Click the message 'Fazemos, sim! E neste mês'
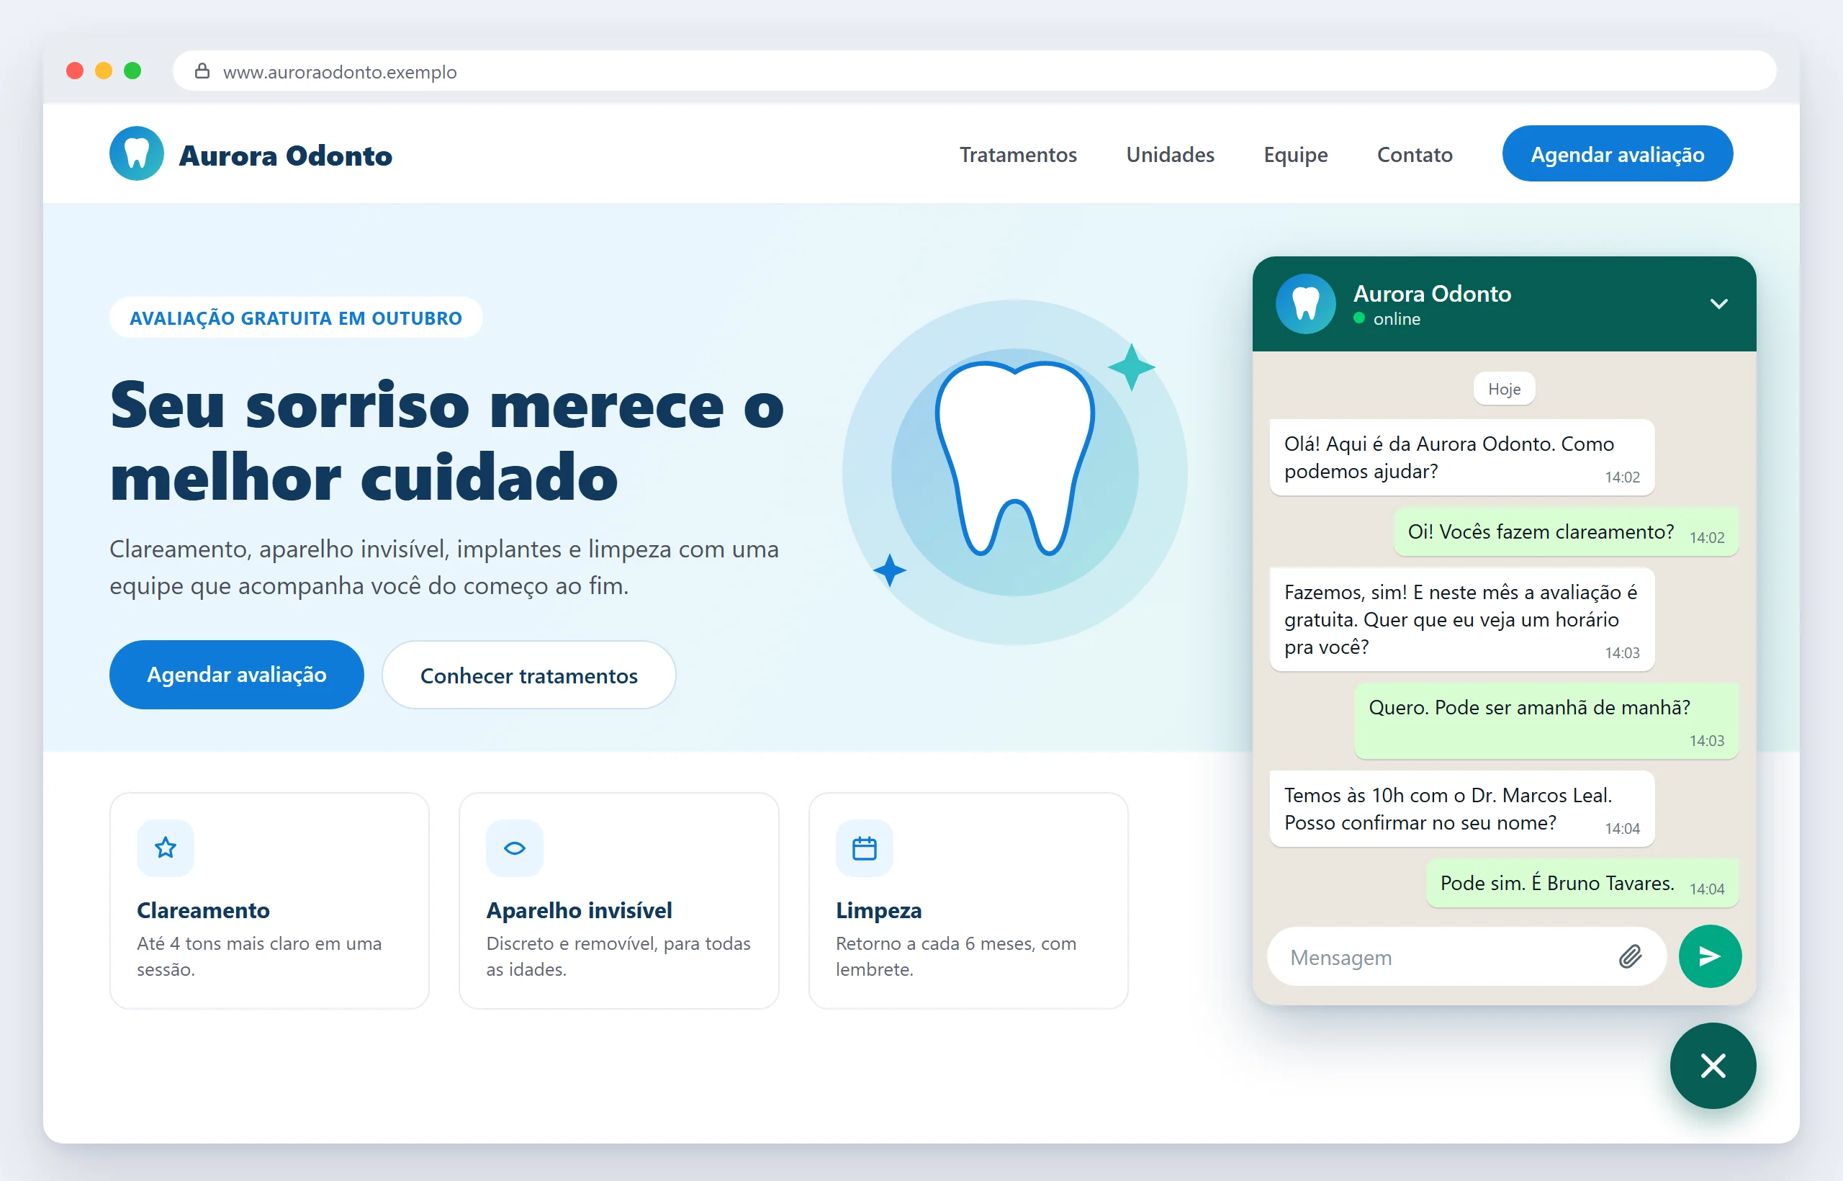This screenshot has width=1843, height=1181. [x=1461, y=619]
